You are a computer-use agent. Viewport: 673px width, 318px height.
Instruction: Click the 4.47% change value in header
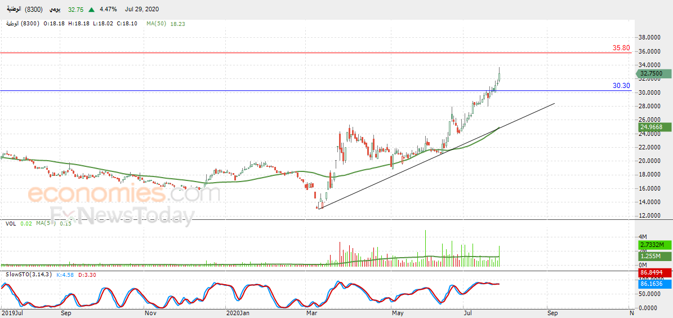pos(108,8)
